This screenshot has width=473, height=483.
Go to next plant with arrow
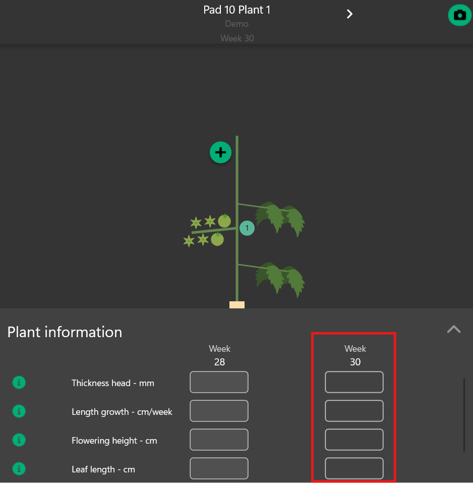tap(349, 14)
